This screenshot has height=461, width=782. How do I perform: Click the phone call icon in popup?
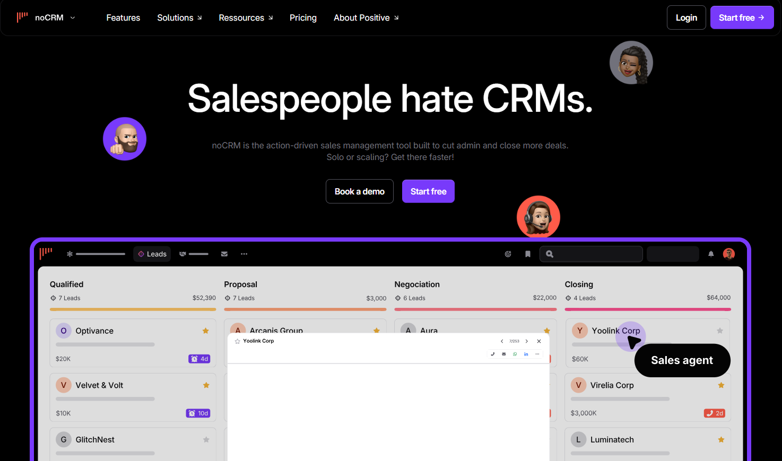(x=493, y=354)
